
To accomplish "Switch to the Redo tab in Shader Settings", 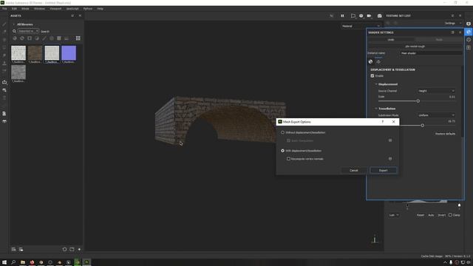I will point(439,39).
